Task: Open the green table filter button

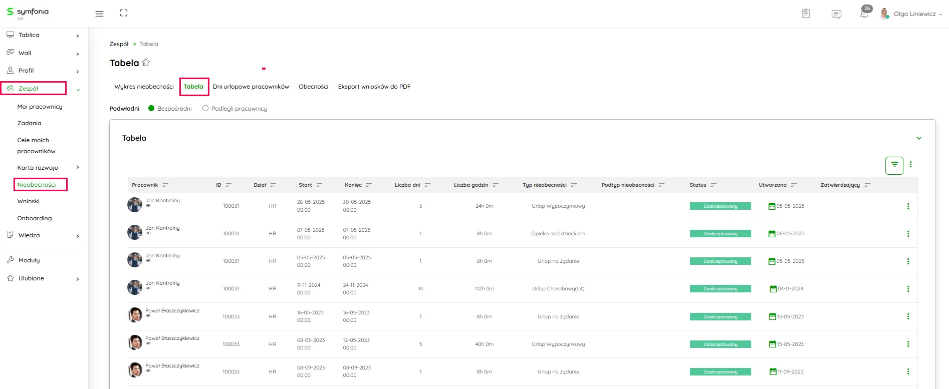Action: tap(894, 165)
